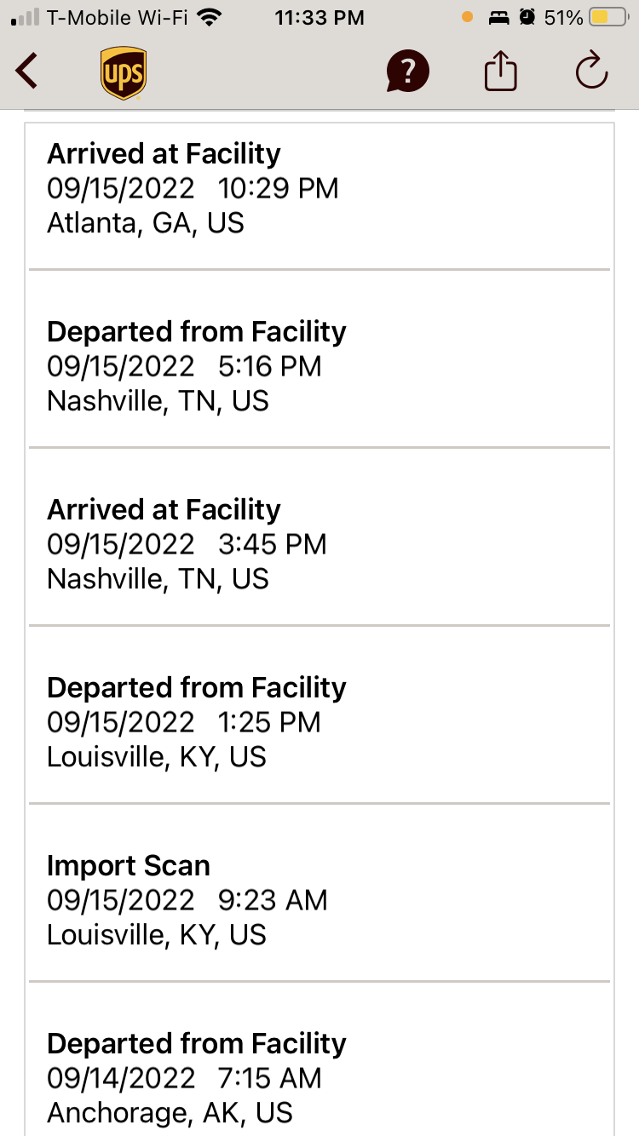Tap the share icon
639x1136 pixels.
[501, 70]
